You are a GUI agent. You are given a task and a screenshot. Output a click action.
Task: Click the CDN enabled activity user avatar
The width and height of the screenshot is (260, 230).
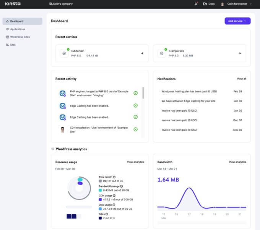62,130
